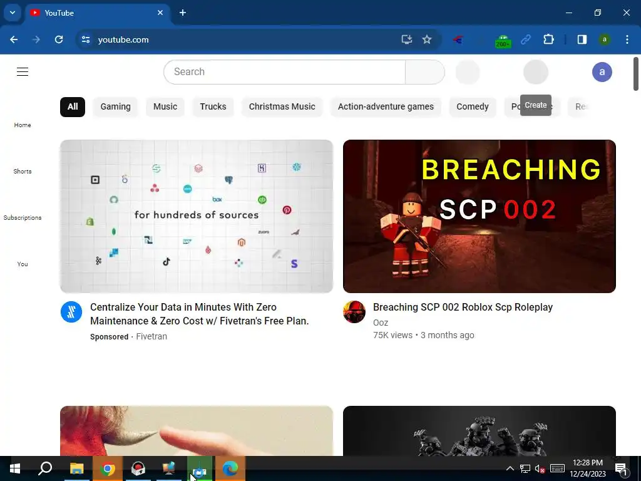Select the Trucks filter chip

tap(213, 106)
